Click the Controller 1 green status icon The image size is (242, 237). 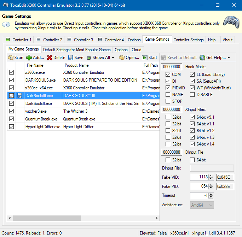(x=8, y=40)
